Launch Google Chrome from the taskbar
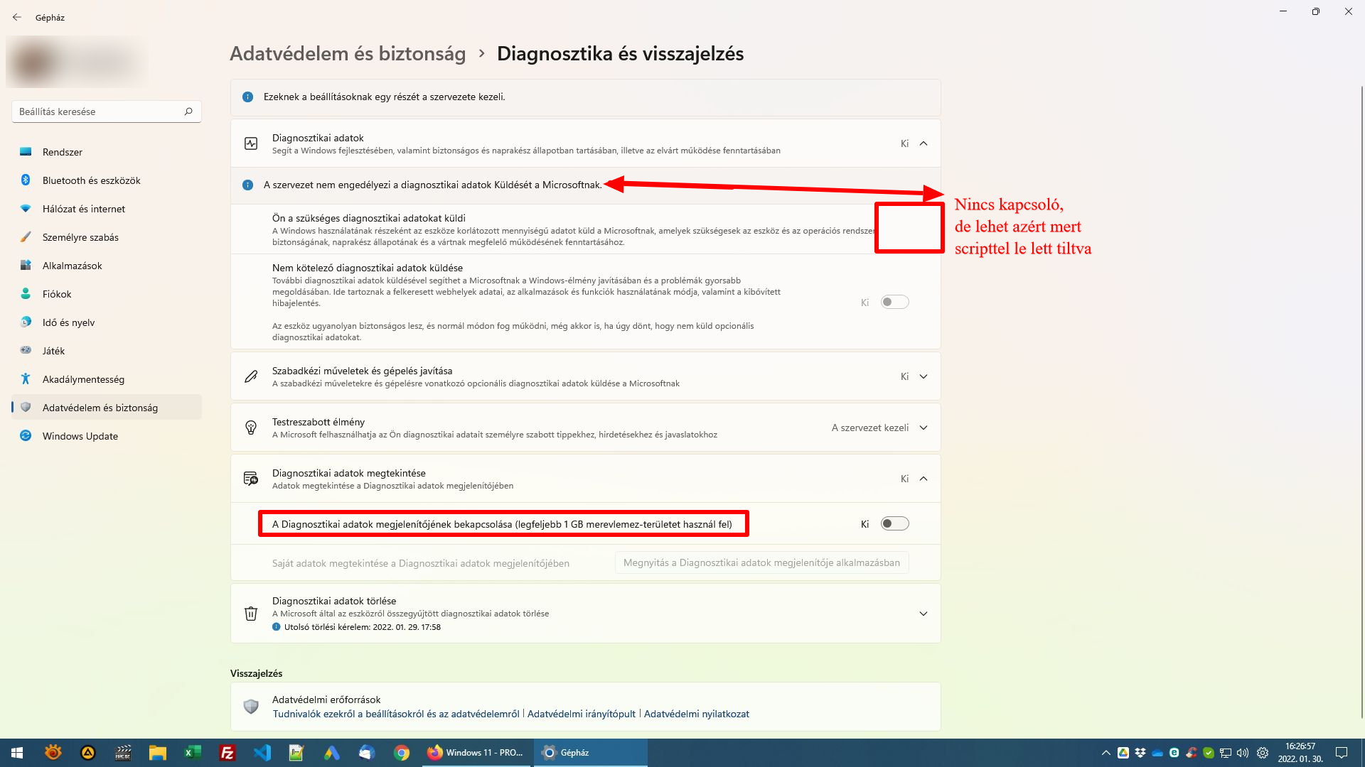 point(402,753)
